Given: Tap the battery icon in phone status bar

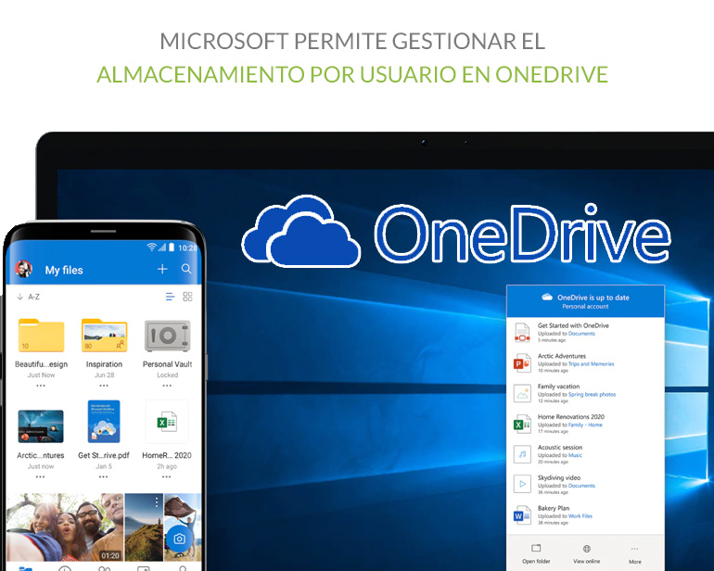Looking at the screenshot, I should [x=172, y=247].
